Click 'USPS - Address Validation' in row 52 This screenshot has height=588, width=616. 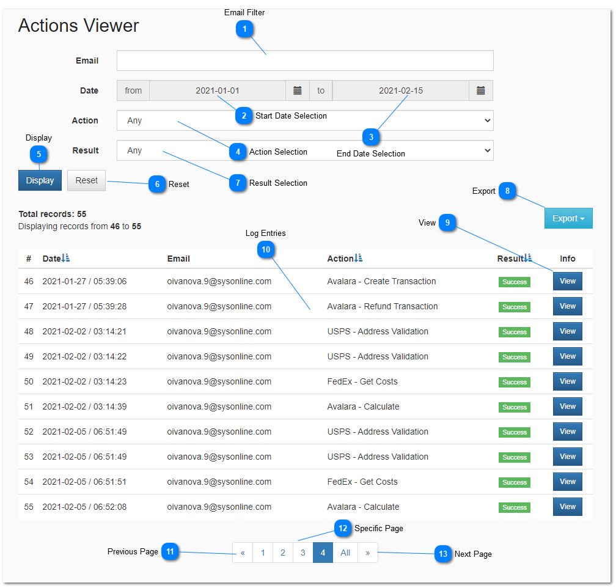[x=378, y=432]
